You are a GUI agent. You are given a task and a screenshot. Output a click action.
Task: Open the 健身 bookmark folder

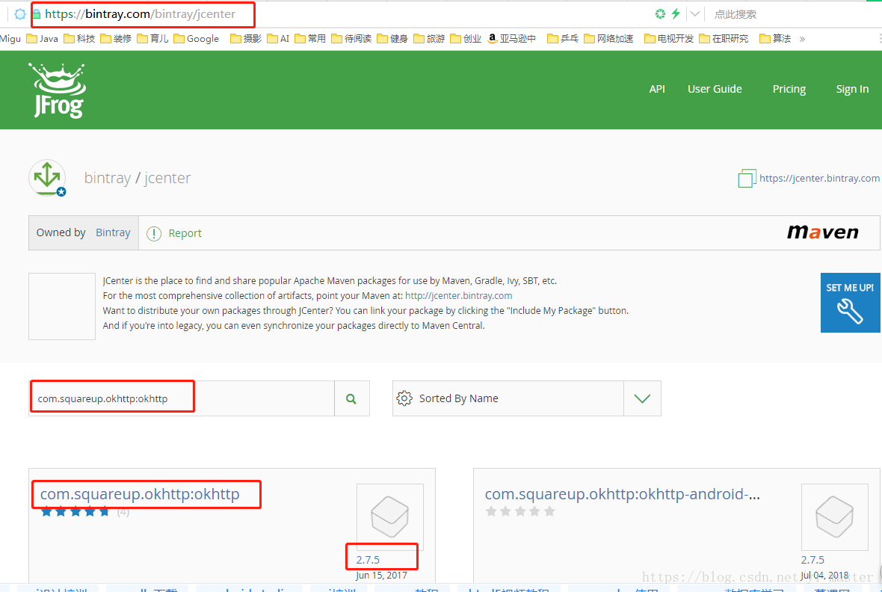392,38
